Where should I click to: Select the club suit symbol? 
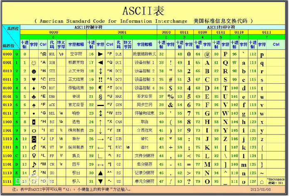pos(34,96)
